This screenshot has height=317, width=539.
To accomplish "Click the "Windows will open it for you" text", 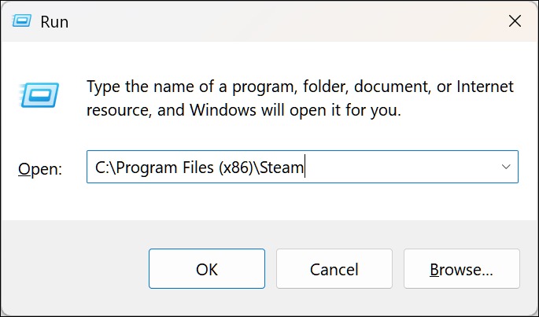I will click(295, 110).
